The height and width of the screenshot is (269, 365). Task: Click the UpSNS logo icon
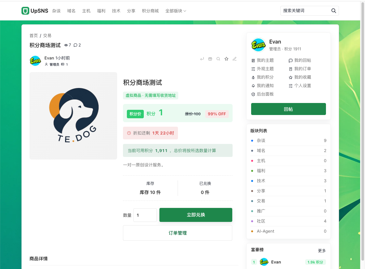click(25, 11)
